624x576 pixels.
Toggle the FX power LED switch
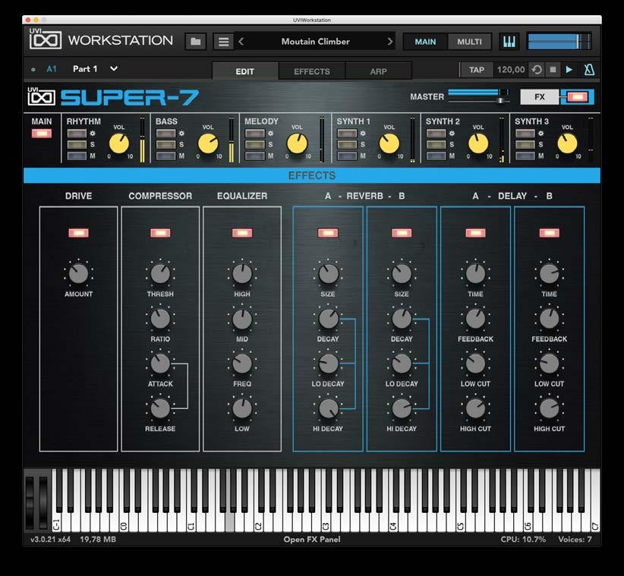coord(577,96)
